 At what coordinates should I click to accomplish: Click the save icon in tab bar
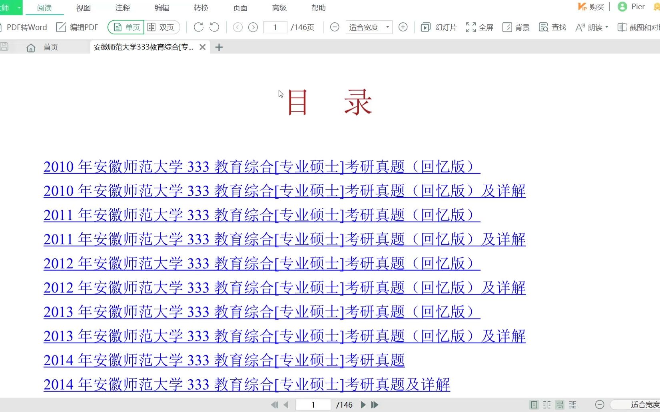click(4, 47)
